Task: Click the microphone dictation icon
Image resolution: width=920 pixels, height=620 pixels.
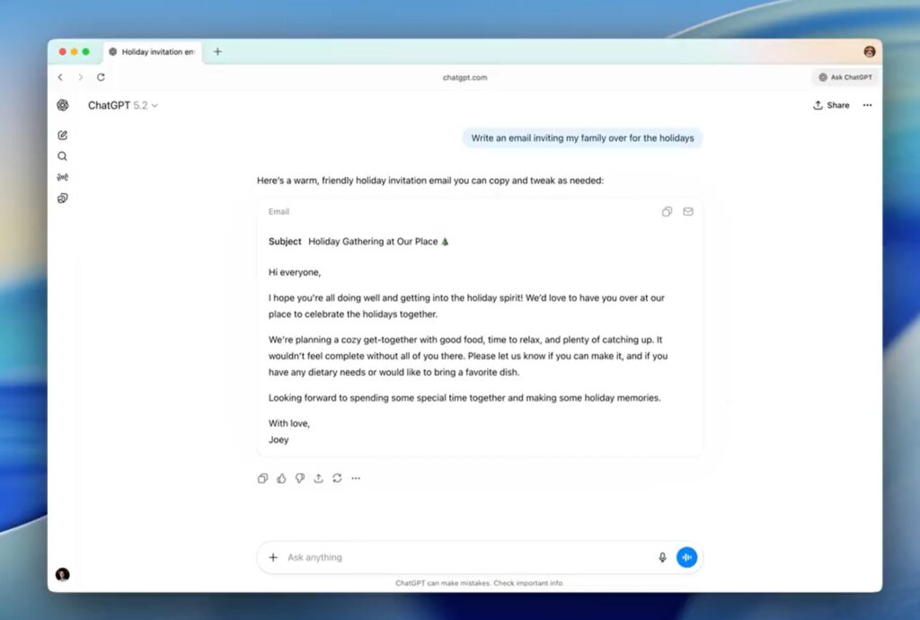Action: coord(662,557)
